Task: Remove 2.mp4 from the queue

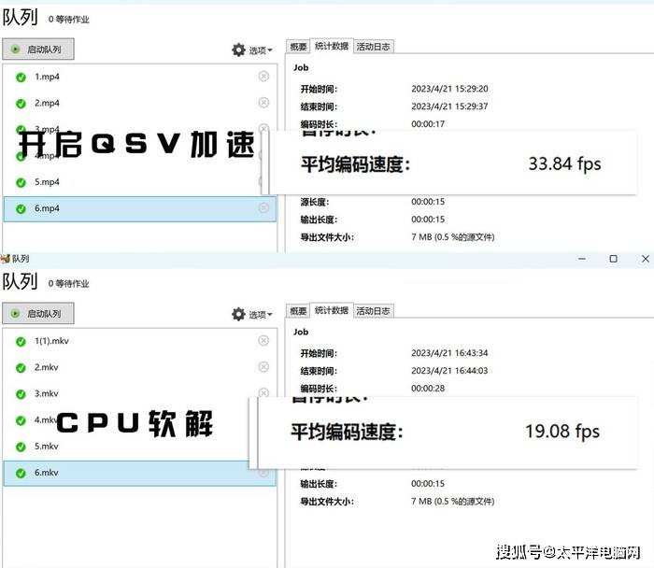Action: 263,103
